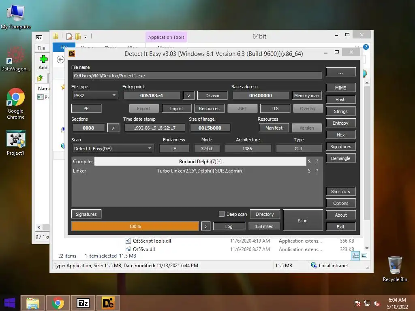Click the File name path field
This screenshot has width=415, height=311.
197,76
